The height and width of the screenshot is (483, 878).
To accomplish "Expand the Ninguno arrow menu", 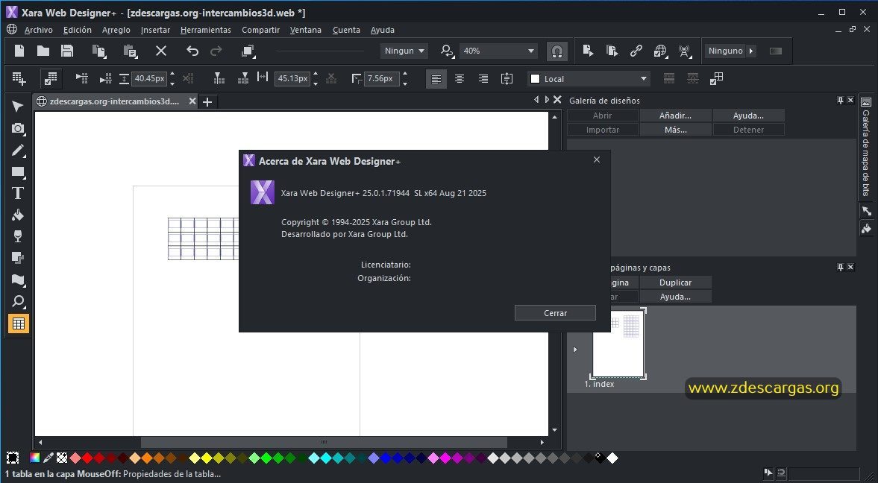I will (751, 51).
